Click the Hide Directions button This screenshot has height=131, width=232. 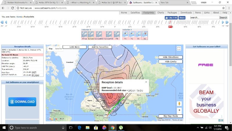click(x=171, y=57)
